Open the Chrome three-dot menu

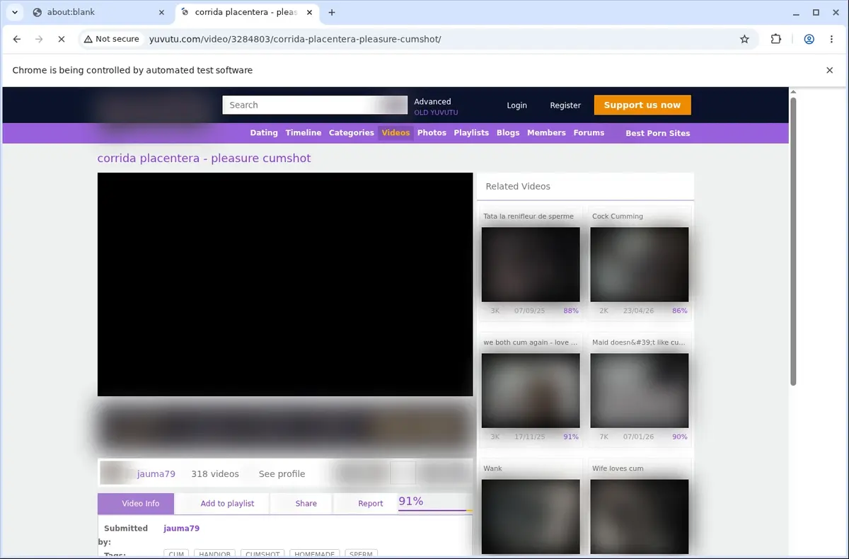[x=831, y=40]
